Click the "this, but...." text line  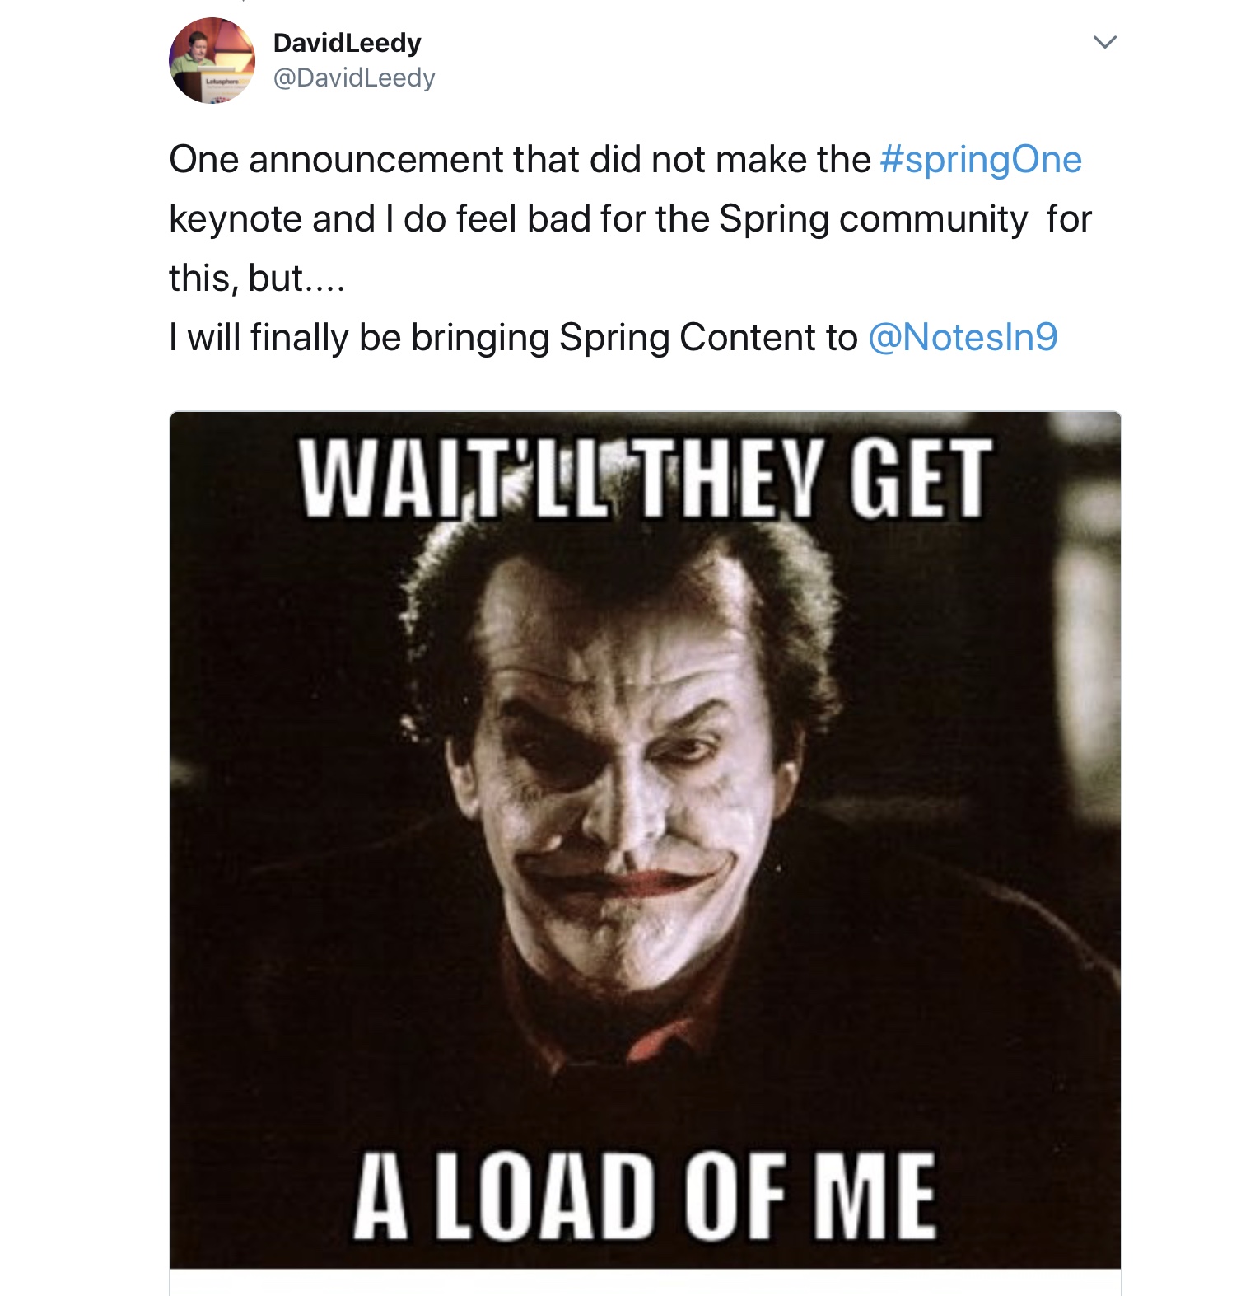pos(257,278)
